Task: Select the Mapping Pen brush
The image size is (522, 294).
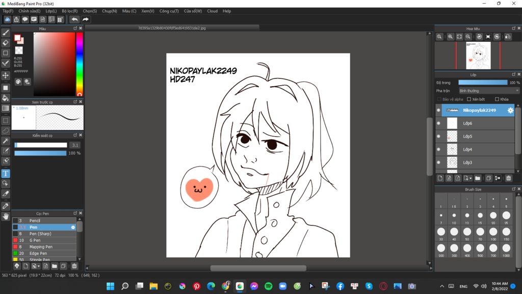Action: pos(44,247)
